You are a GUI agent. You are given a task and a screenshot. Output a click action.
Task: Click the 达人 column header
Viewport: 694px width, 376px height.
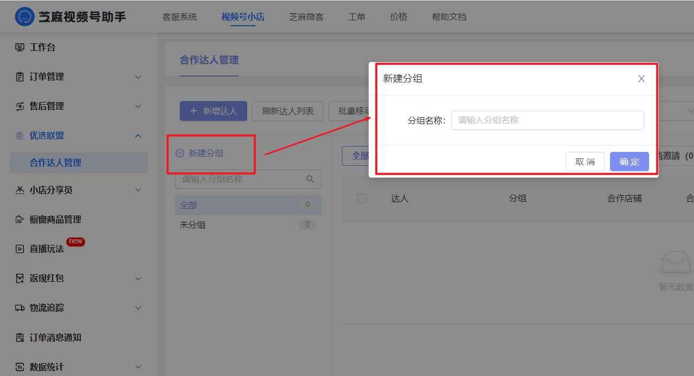point(400,198)
